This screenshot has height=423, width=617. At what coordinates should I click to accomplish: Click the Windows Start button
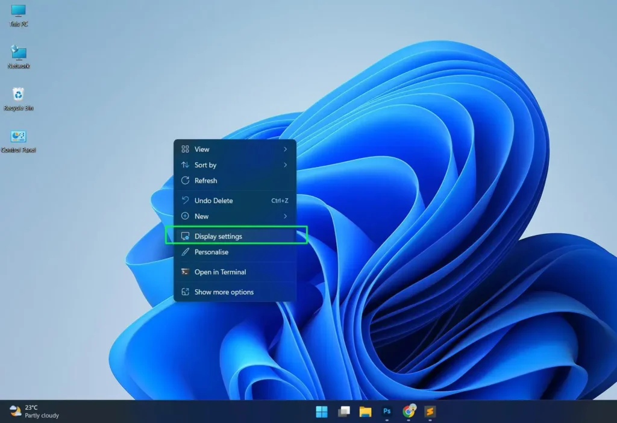[321, 412]
